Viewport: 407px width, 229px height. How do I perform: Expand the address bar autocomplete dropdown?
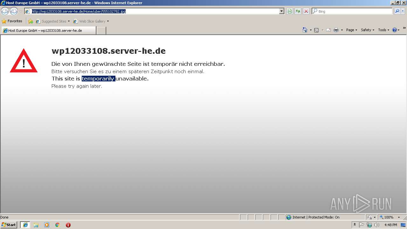pos(281,11)
